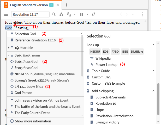Click the bookmark icon beside Reference
Screen dimensions: 161x125
(12, 40)
